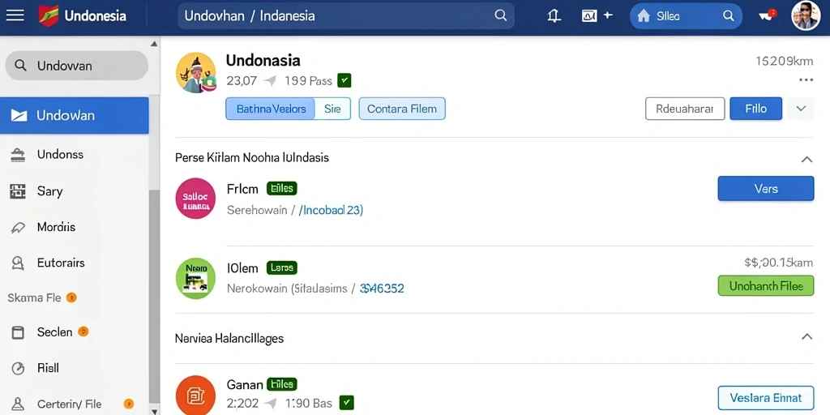Open the notifications bell
Screen dimensions: 830x415
tap(554, 16)
